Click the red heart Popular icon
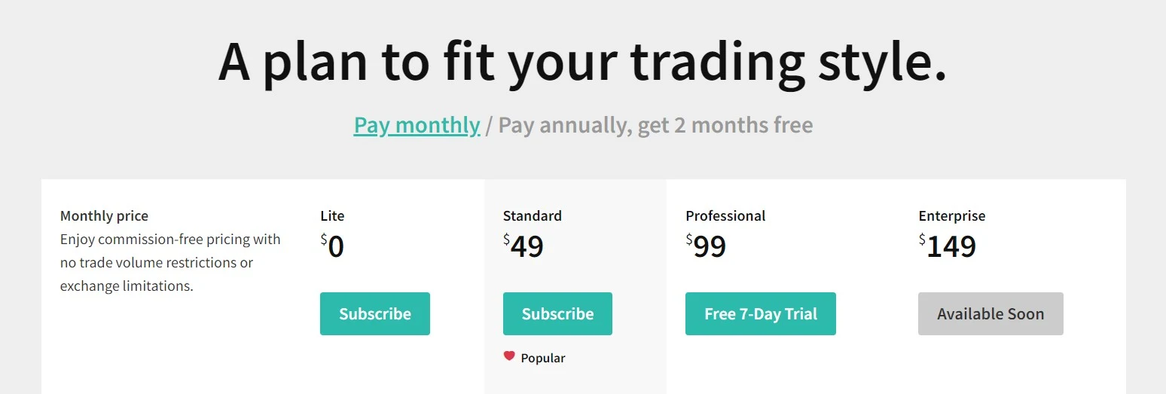This screenshot has width=1166, height=394. point(509,356)
